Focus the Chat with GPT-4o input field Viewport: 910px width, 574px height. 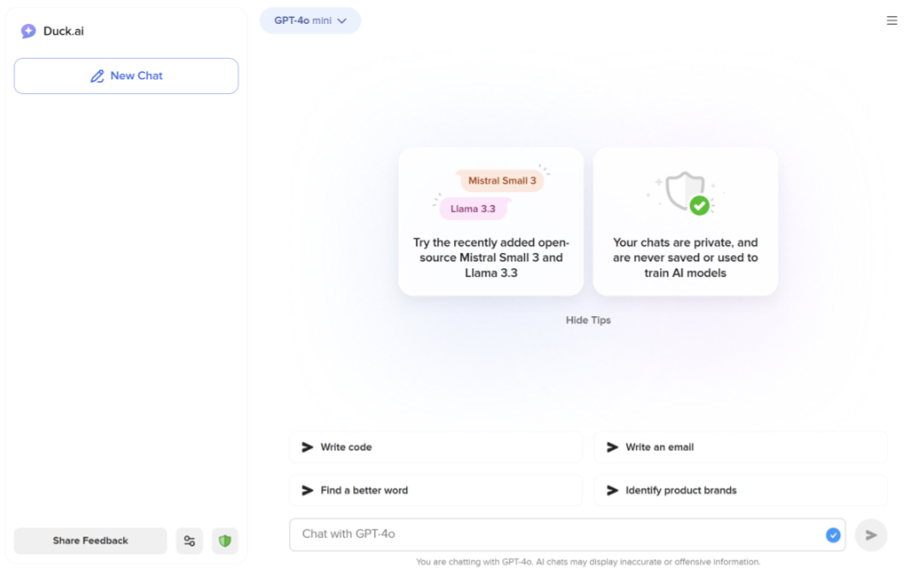pos(555,535)
